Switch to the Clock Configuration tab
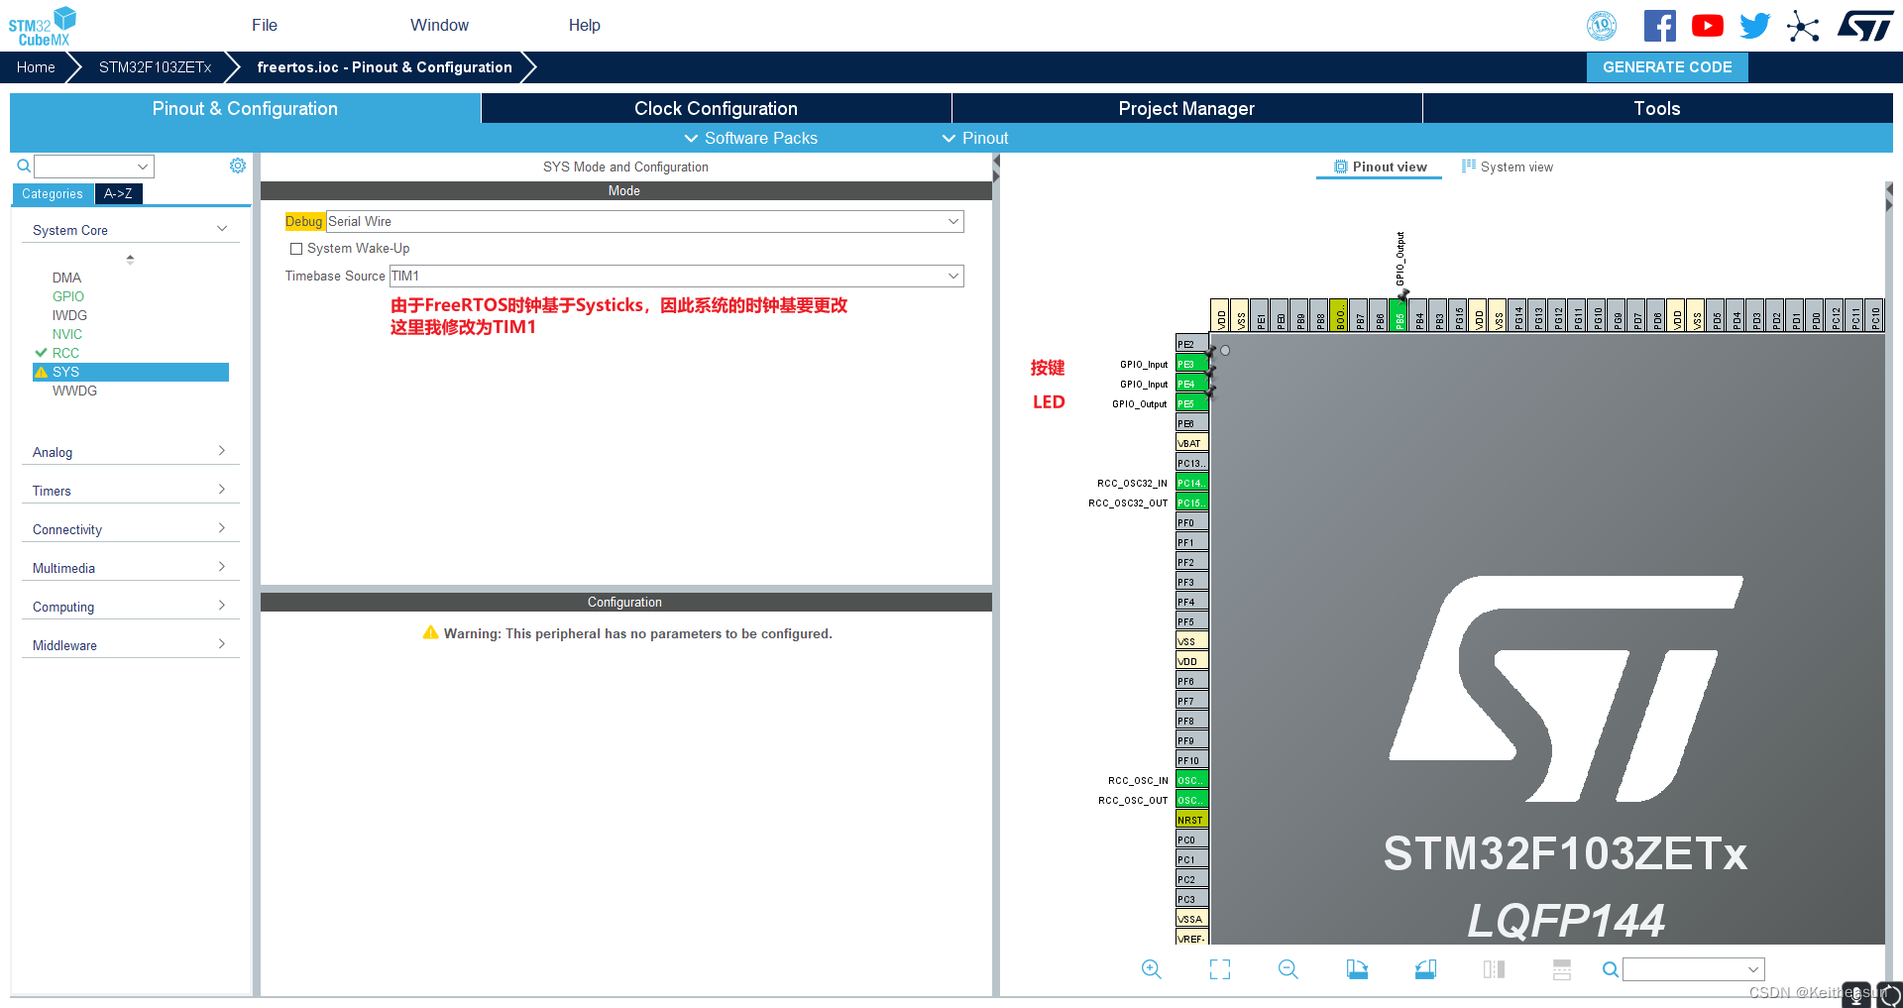Image resolution: width=1903 pixels, height=1008 pixels. (x=716, y=108)
